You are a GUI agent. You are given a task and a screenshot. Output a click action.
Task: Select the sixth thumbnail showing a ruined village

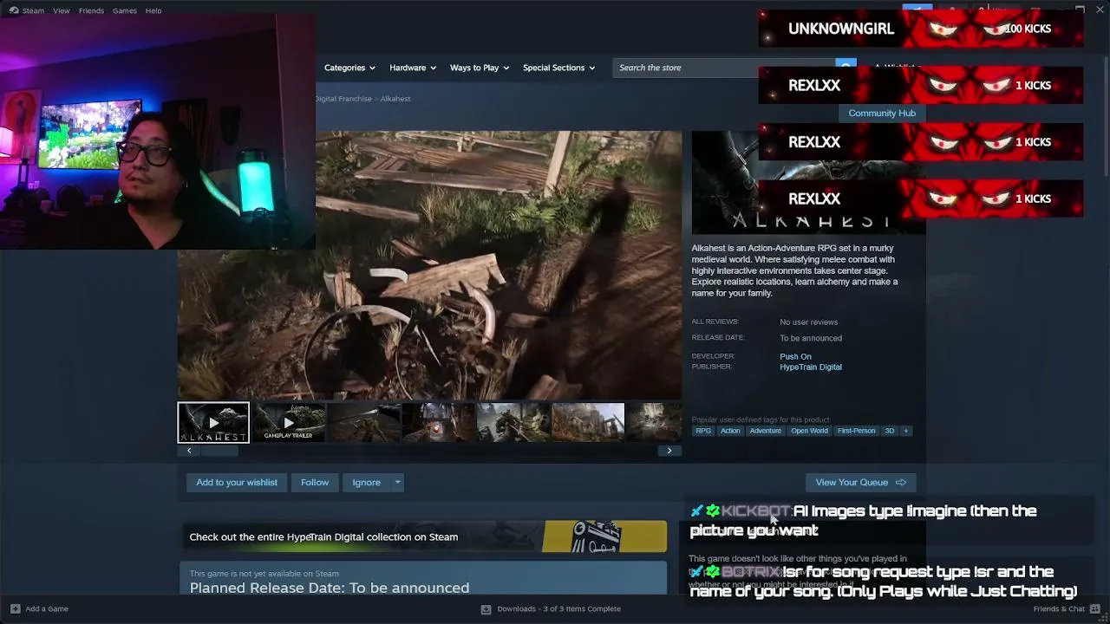pos(588,423)
